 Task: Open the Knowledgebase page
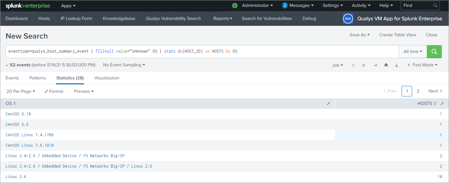click(x=119, y=19)
